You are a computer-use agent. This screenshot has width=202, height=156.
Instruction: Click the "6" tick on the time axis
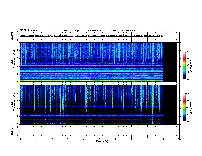point(116,139)
